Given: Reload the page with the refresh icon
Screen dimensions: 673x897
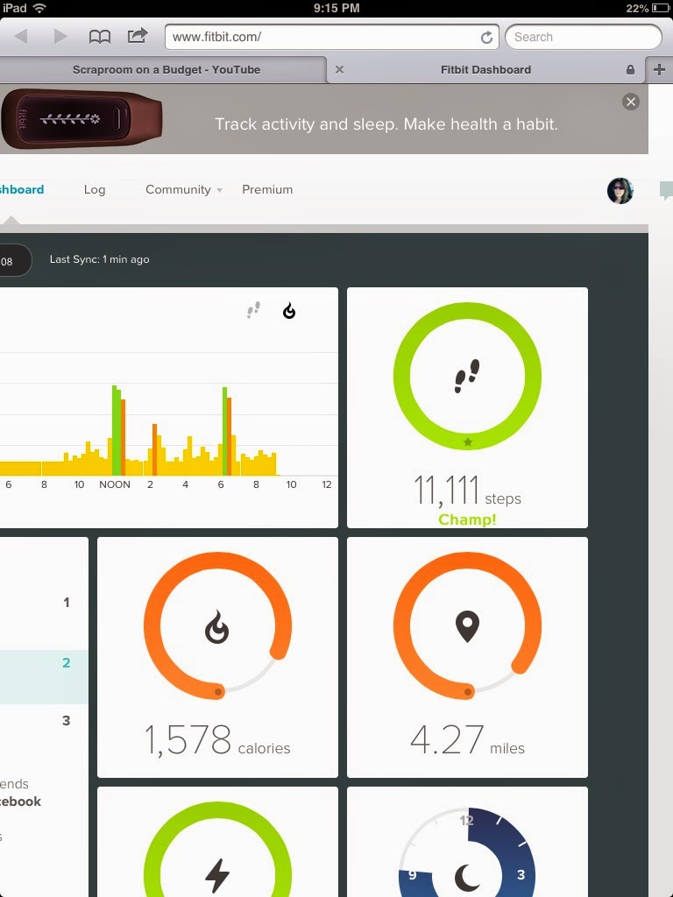Looking at the screenshot, I should [486, 37].
